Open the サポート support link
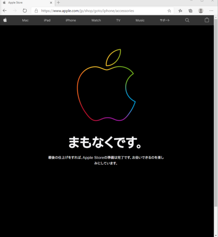This screenshot has width=218, height=237. click(165, 20)
